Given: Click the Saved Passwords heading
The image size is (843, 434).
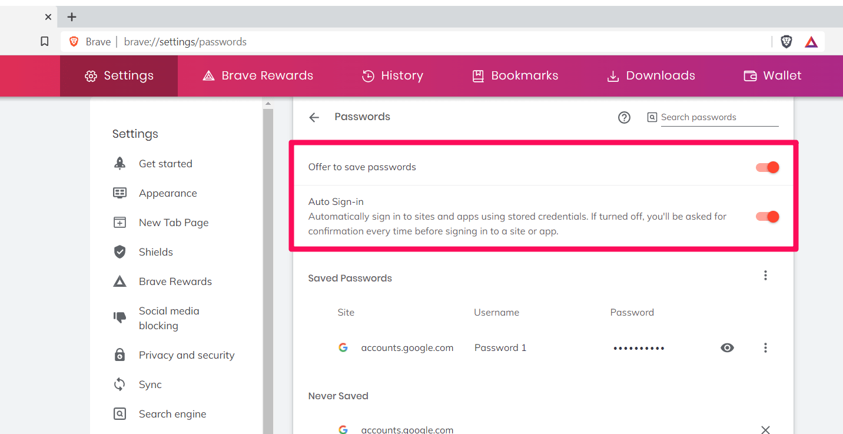Looking at the screenshot, I should (350, 278).
